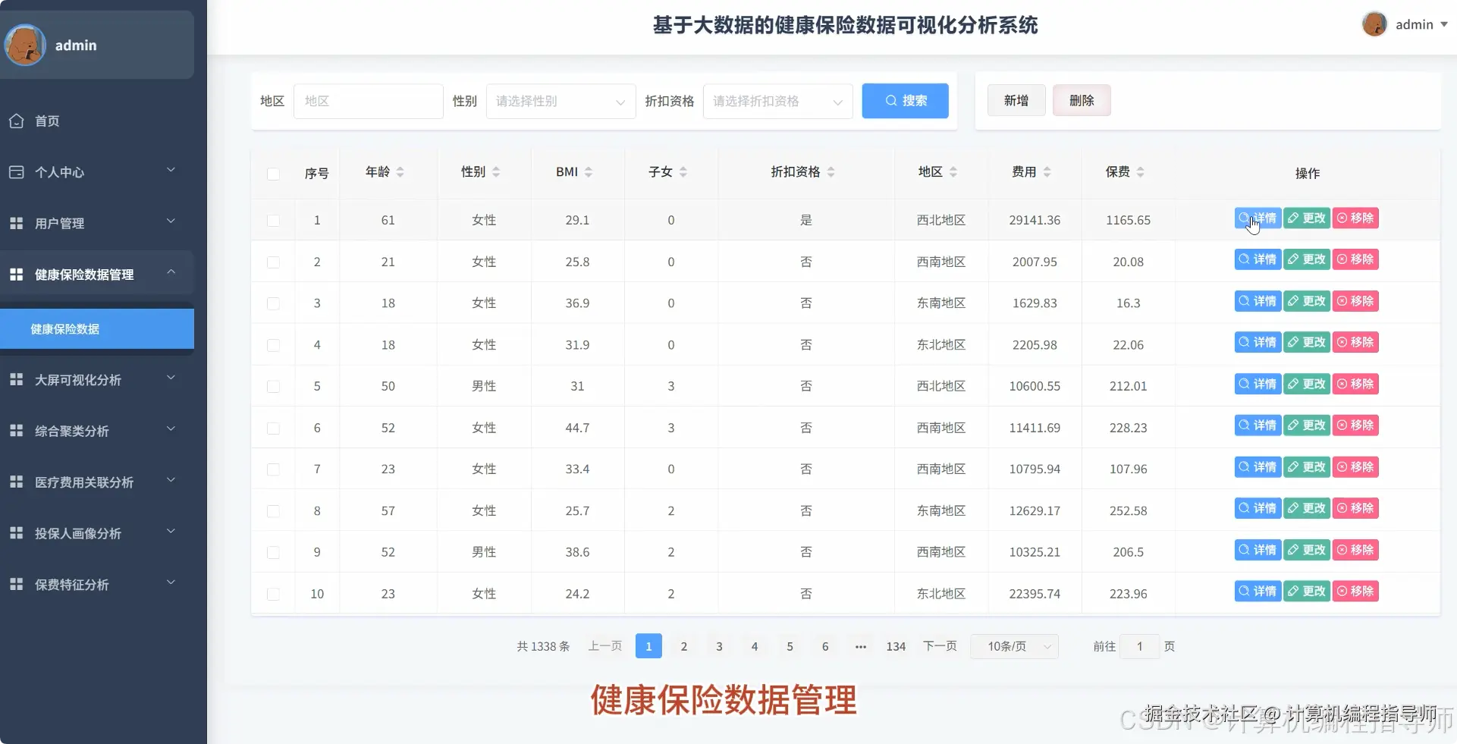This screenshot has height=744, width=1457.
Task: Jump to last page 134
Action: 896,646
